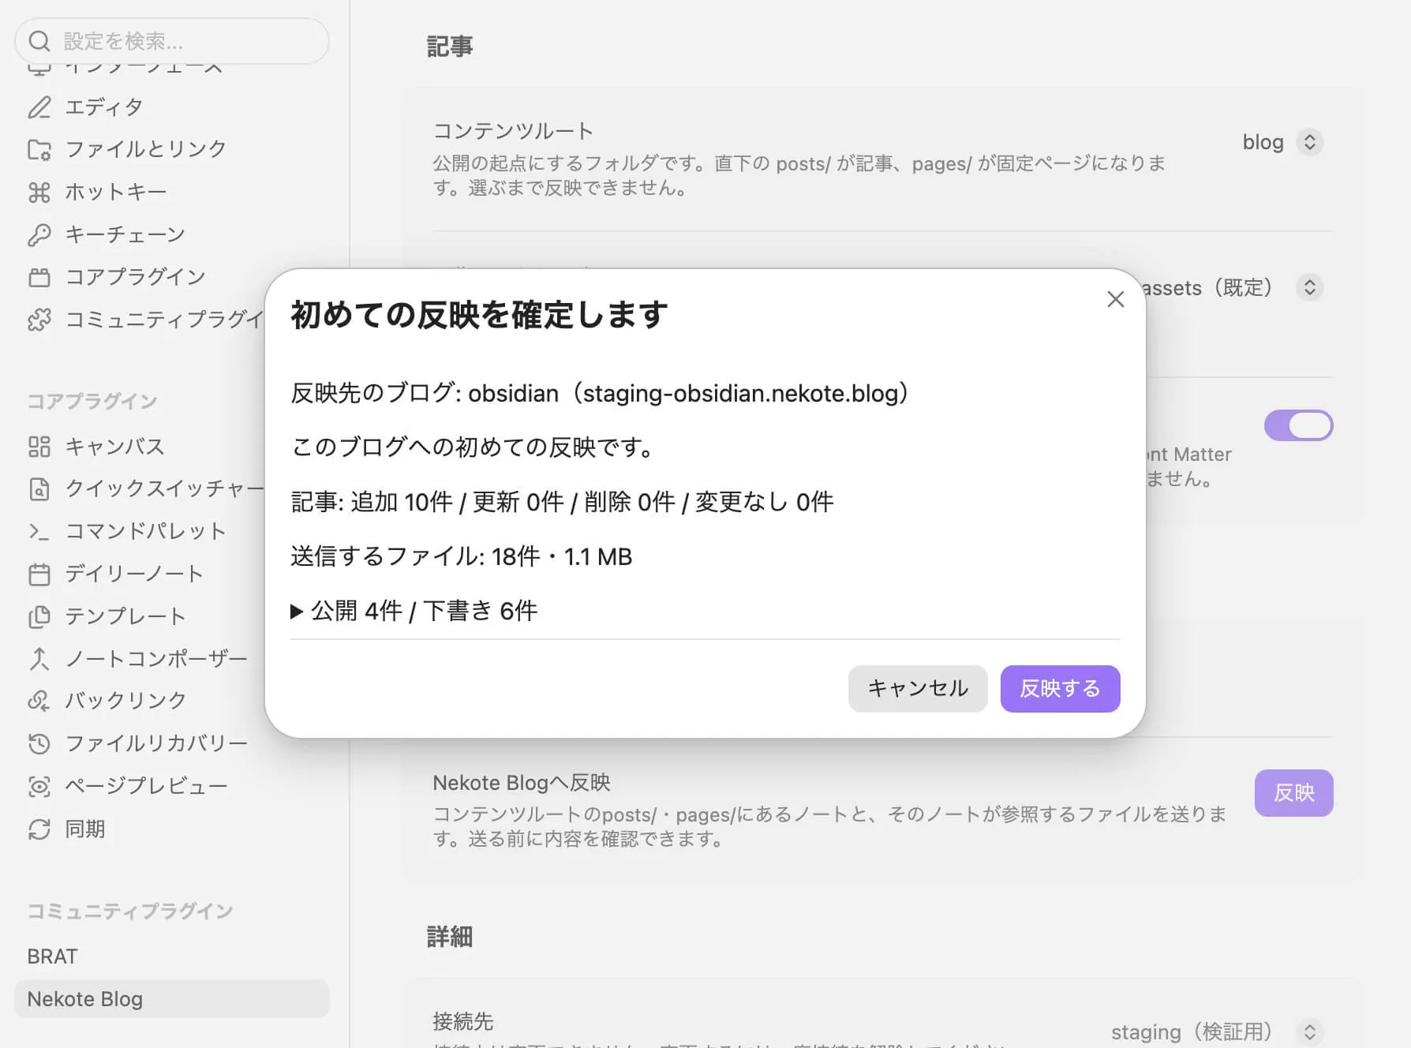Image resolution: width=1411 pixels, height=1048 pixels.
Task: Select テンプレート in the sidebar
Action: point(125,616)
